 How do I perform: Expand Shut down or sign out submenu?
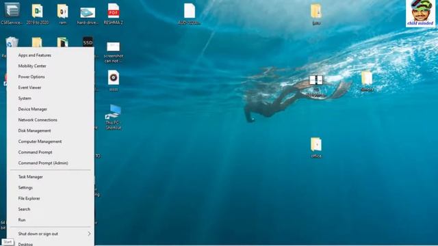tap(51, 234)
